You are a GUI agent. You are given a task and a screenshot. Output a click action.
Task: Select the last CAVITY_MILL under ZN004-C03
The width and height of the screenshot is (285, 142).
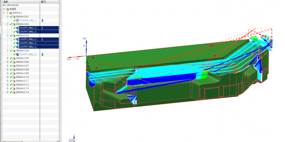tap(29, 47)
